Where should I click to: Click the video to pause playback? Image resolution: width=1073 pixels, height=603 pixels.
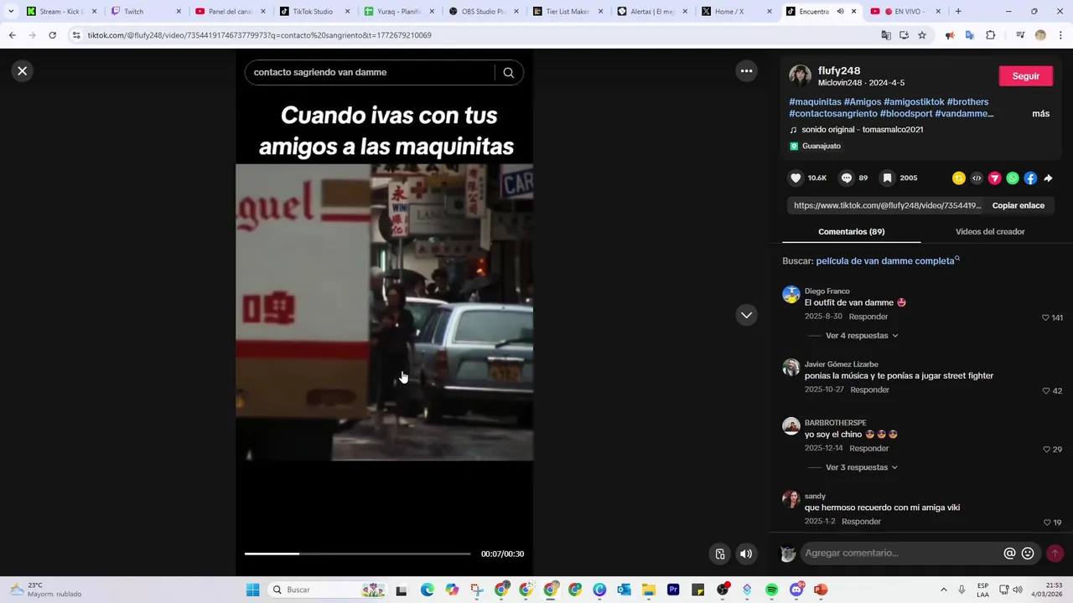(x=384, y=312)
